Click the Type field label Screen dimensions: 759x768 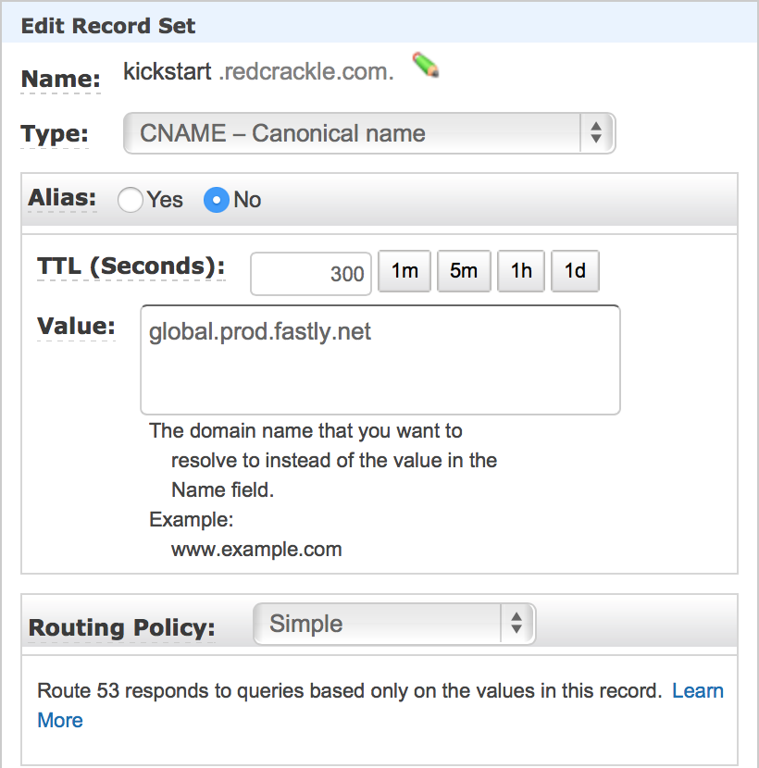pyautogui.click(x=55, y=134)
